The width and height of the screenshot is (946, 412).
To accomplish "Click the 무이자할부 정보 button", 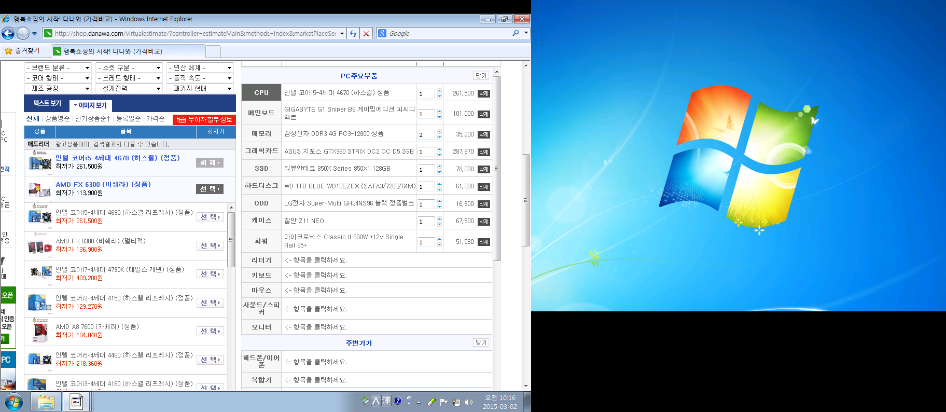I will point(204,120).
